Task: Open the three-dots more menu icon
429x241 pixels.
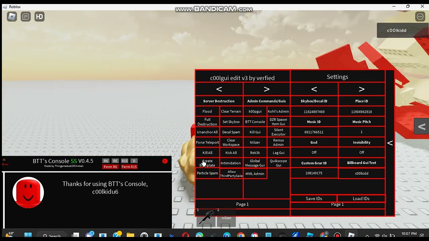Action: pyautogui.click(x=420, y=16)
